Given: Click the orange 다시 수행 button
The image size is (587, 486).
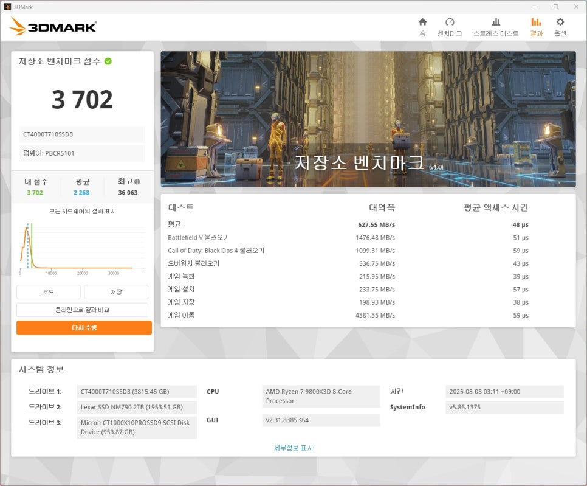Looking at the screenshot, I should point(84,327).
